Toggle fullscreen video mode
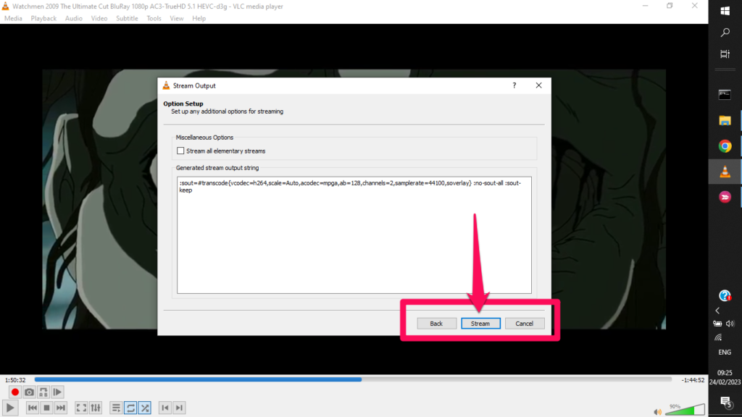 (81, 408)
